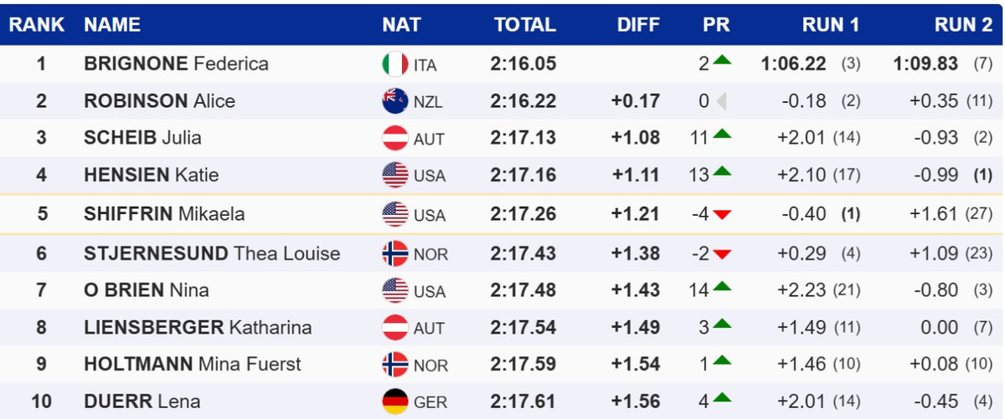The height and width of the screenshot is (419, 1005).
Task: Click USA flag in Shiffrin row
Action: pos(394,214)
